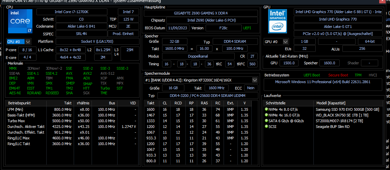Screen dimensions: 390x170
Task: Click the memory size field 32 GB
Action: tap(174, 41)
